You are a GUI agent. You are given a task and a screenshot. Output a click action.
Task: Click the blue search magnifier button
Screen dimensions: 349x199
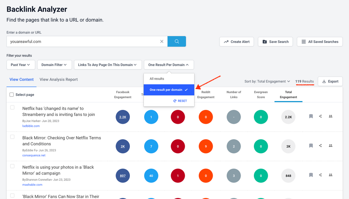tap(177, 42)
